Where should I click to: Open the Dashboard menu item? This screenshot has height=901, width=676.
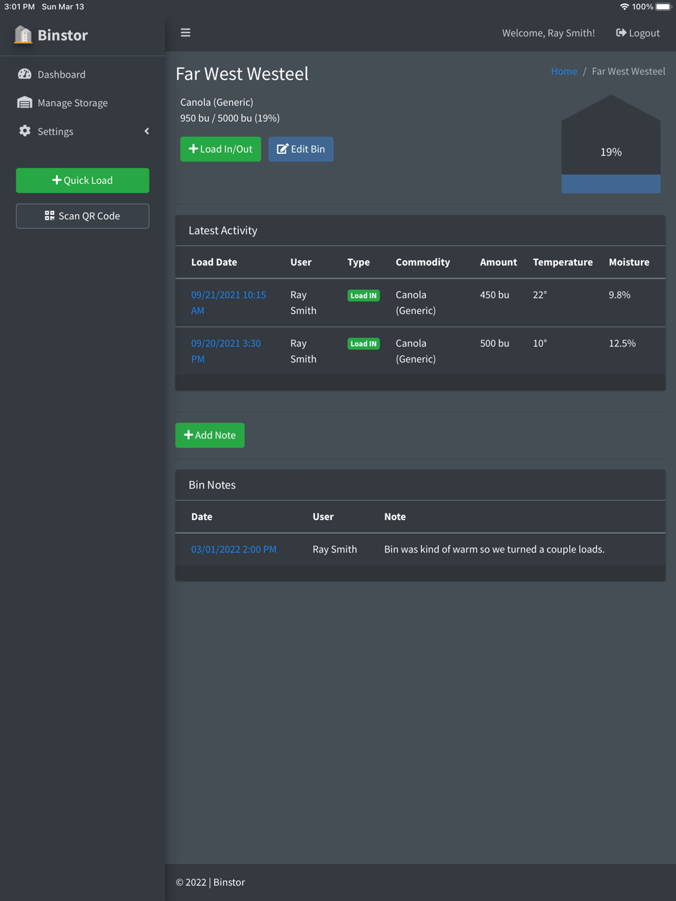pos(62,74)
